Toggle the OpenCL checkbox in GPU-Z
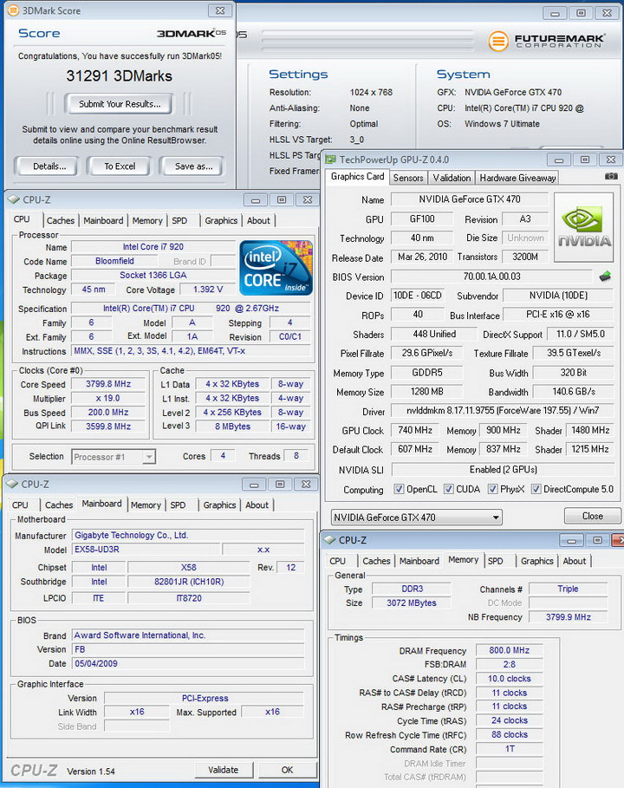This screenshot has width=624, height=788. click(399, 489)
